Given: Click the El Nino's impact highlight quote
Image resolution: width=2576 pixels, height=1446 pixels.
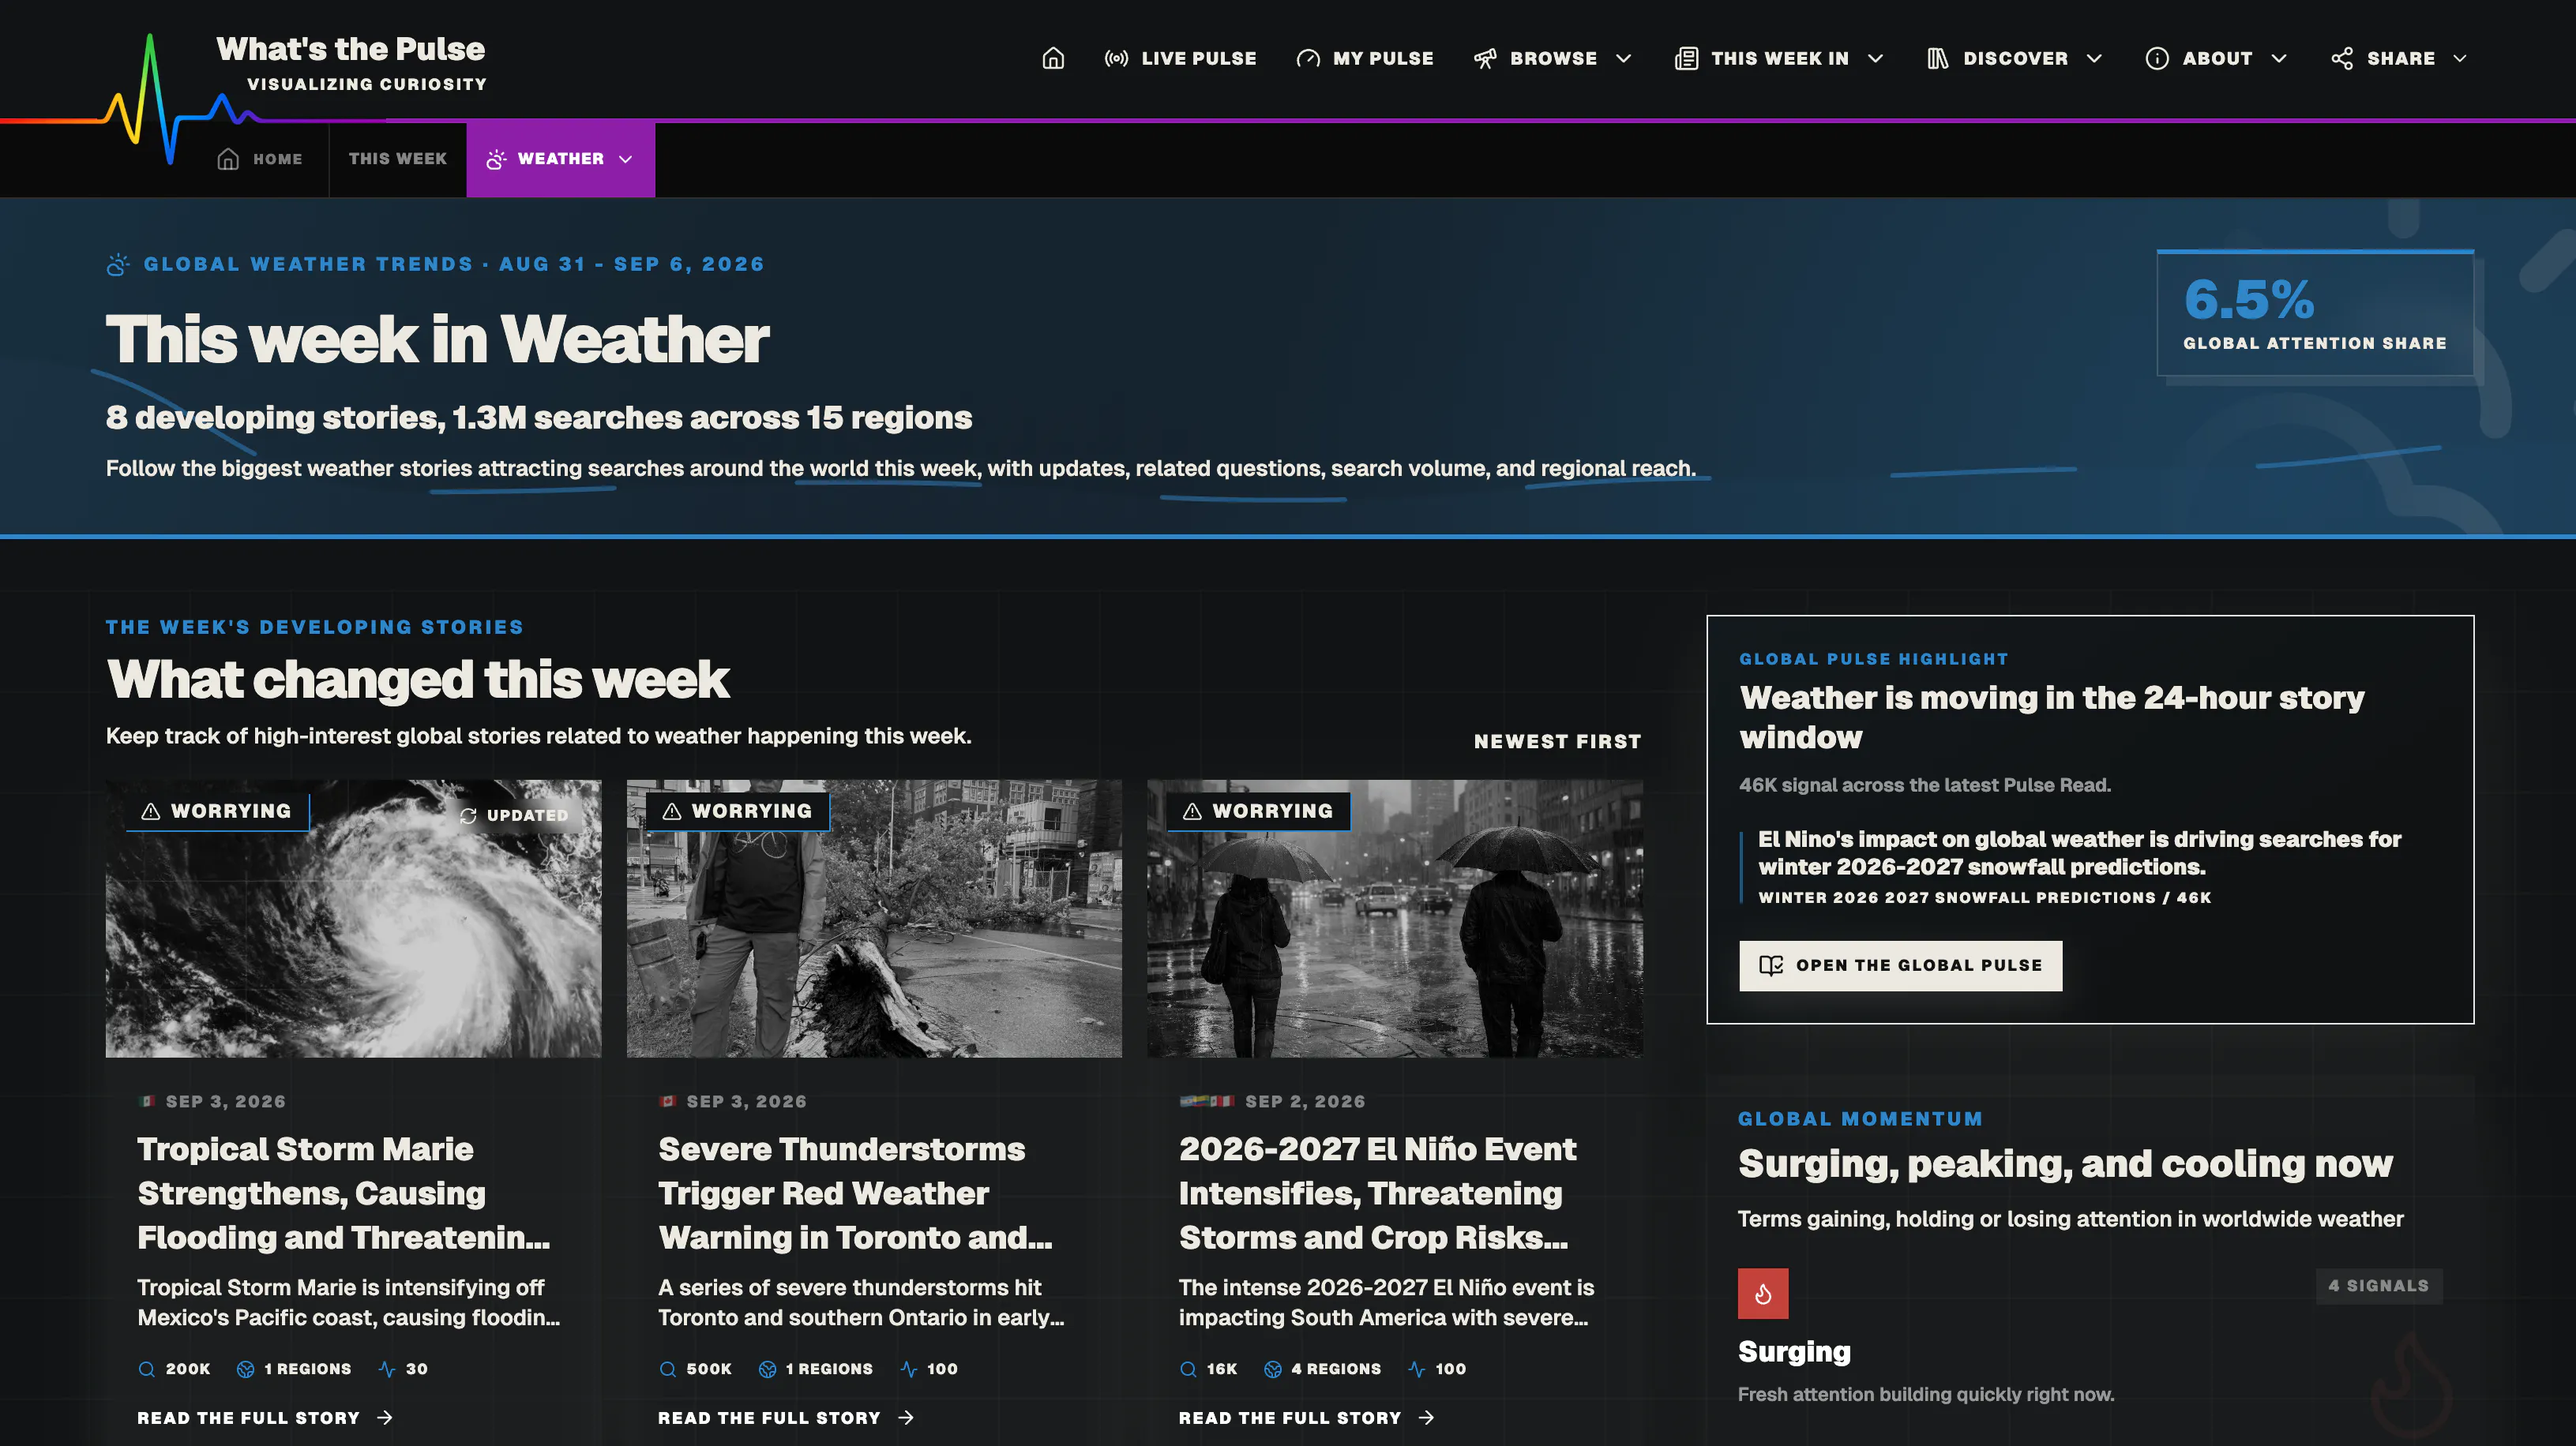Looking at the screenshot, I should tap(2079, 852).
